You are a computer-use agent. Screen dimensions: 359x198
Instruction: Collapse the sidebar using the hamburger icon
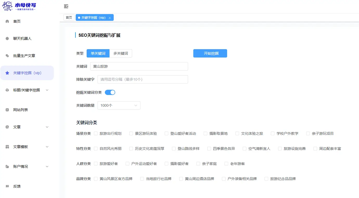(x=66, y=6)
